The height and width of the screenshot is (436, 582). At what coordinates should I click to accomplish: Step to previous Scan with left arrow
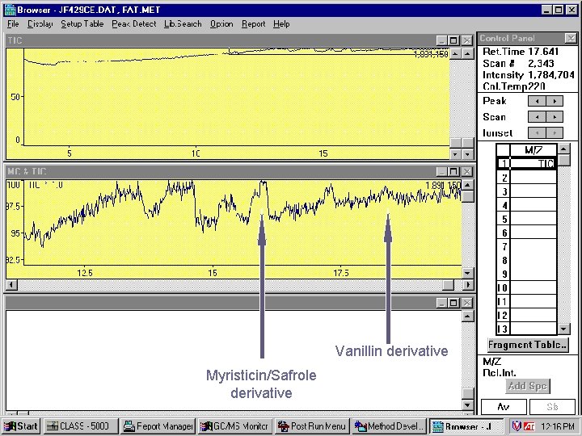pyautogui.click(x=537, y=117)
